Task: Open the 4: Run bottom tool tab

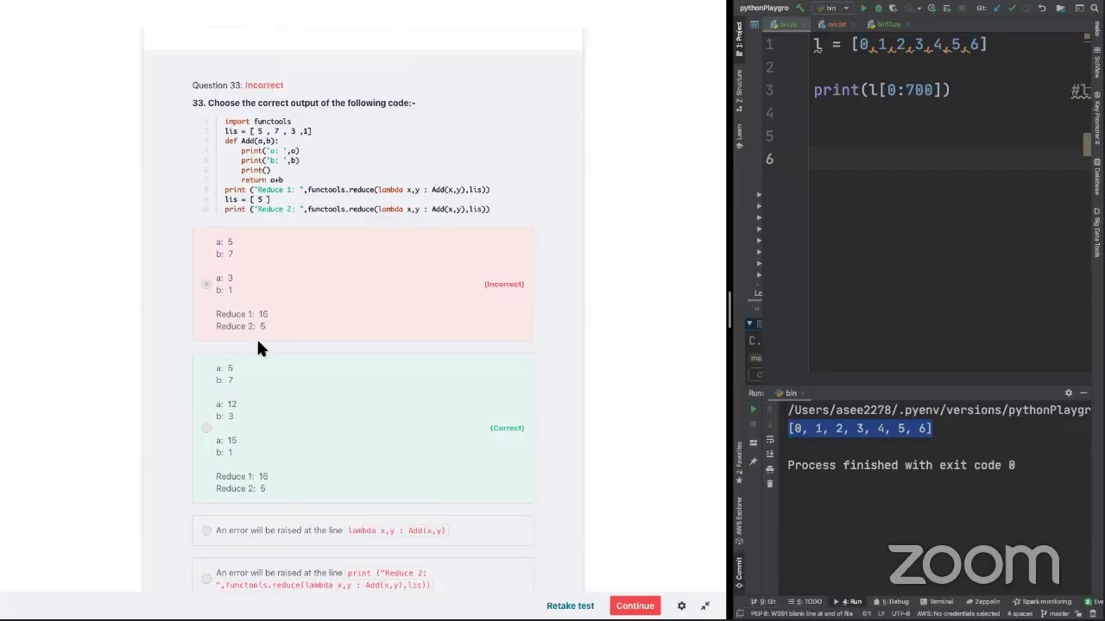Action: (x=847, y=602)
